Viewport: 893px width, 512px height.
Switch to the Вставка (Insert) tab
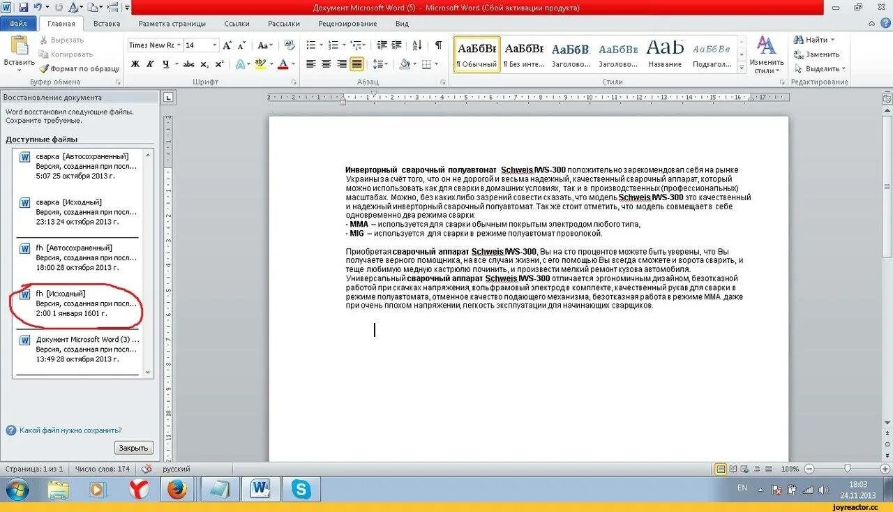pos(106,23)
